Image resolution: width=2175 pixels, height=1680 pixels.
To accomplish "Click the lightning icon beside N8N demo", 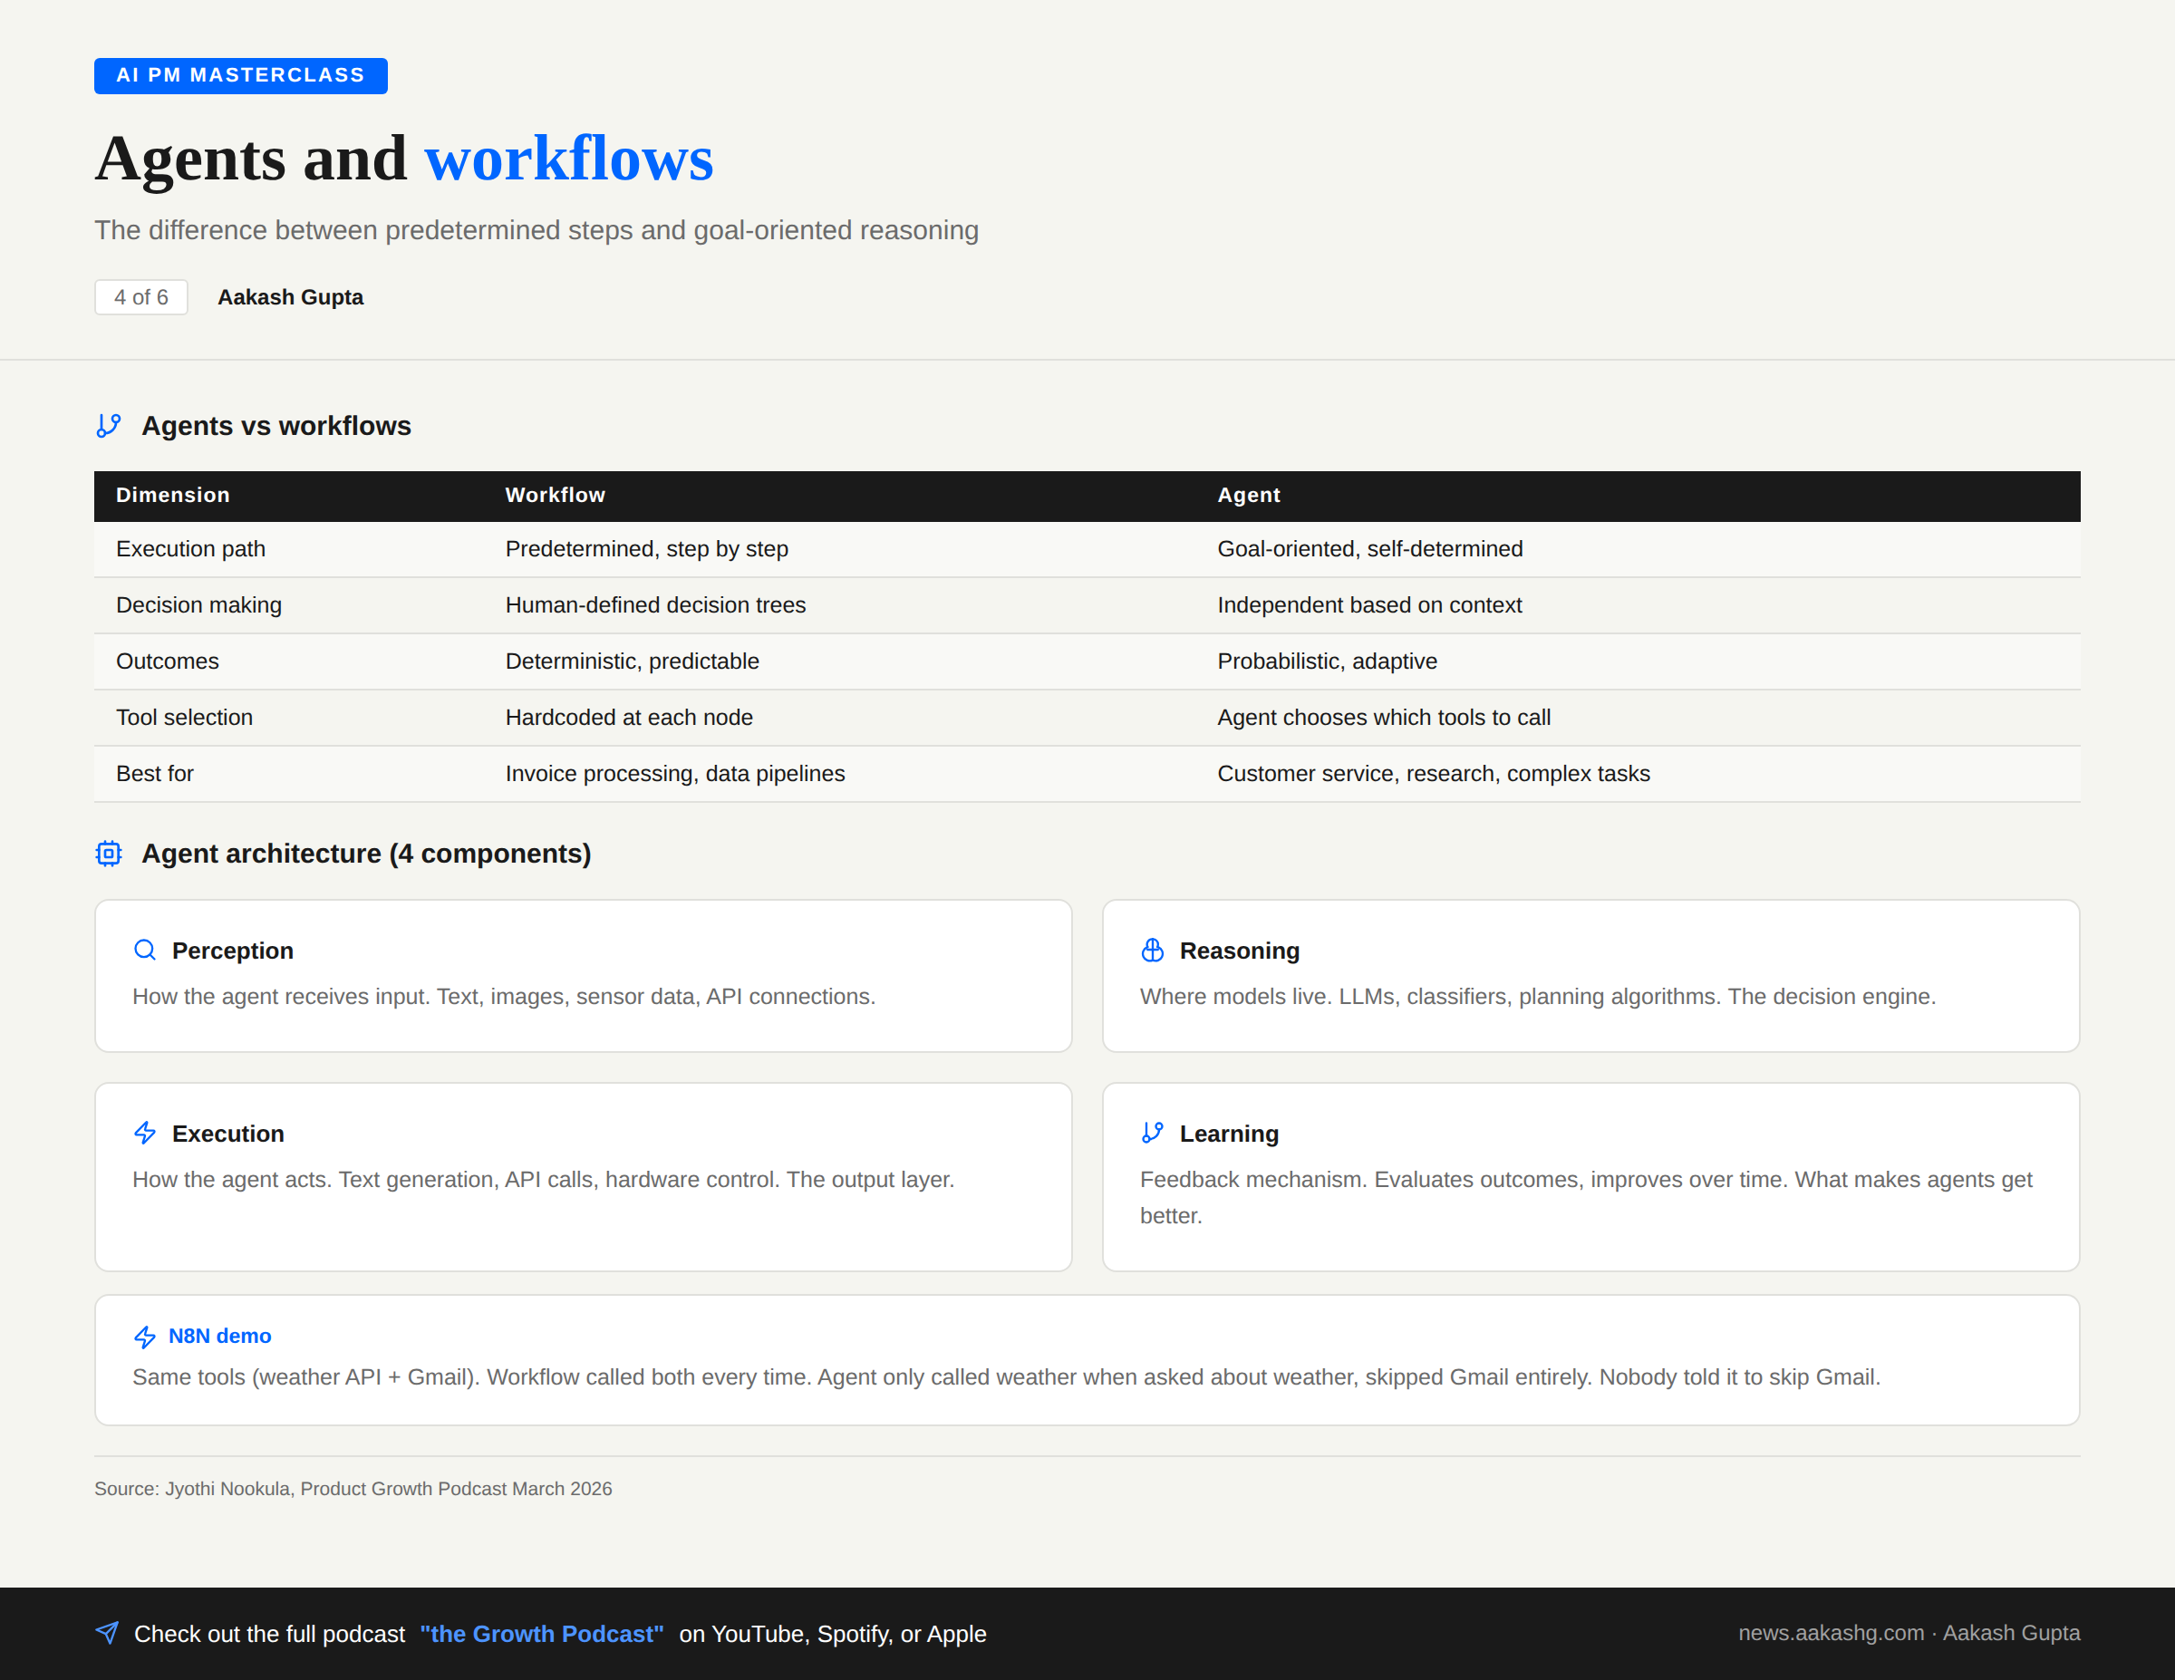I will pos(145,1337).
